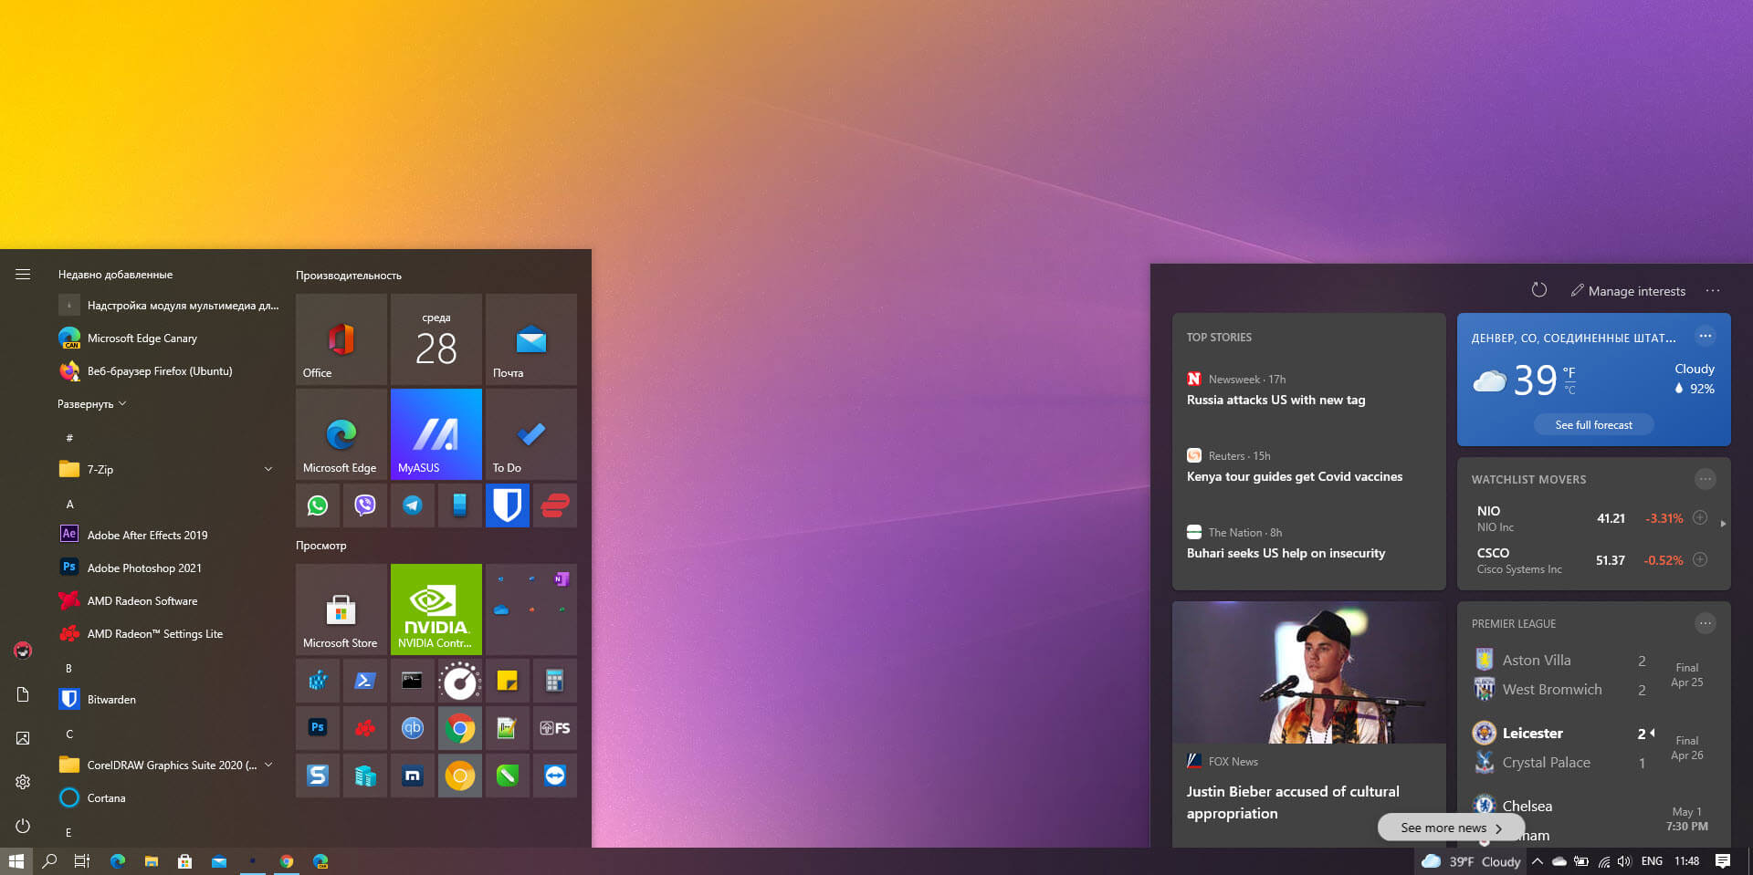The image size is (1753, 875).
Task: Open the Calculator small tile
Action: pos(555,681)
